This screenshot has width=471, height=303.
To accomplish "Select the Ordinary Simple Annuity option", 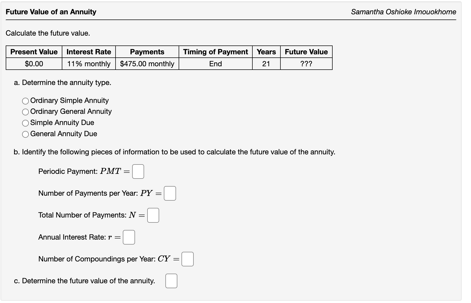I will tap(25, 101).
